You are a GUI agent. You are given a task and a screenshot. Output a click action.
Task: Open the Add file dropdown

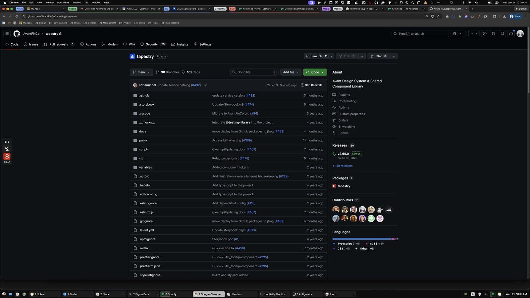(291, 72)
